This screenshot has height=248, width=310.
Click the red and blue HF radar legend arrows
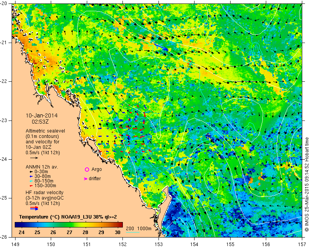pos(34,208)
